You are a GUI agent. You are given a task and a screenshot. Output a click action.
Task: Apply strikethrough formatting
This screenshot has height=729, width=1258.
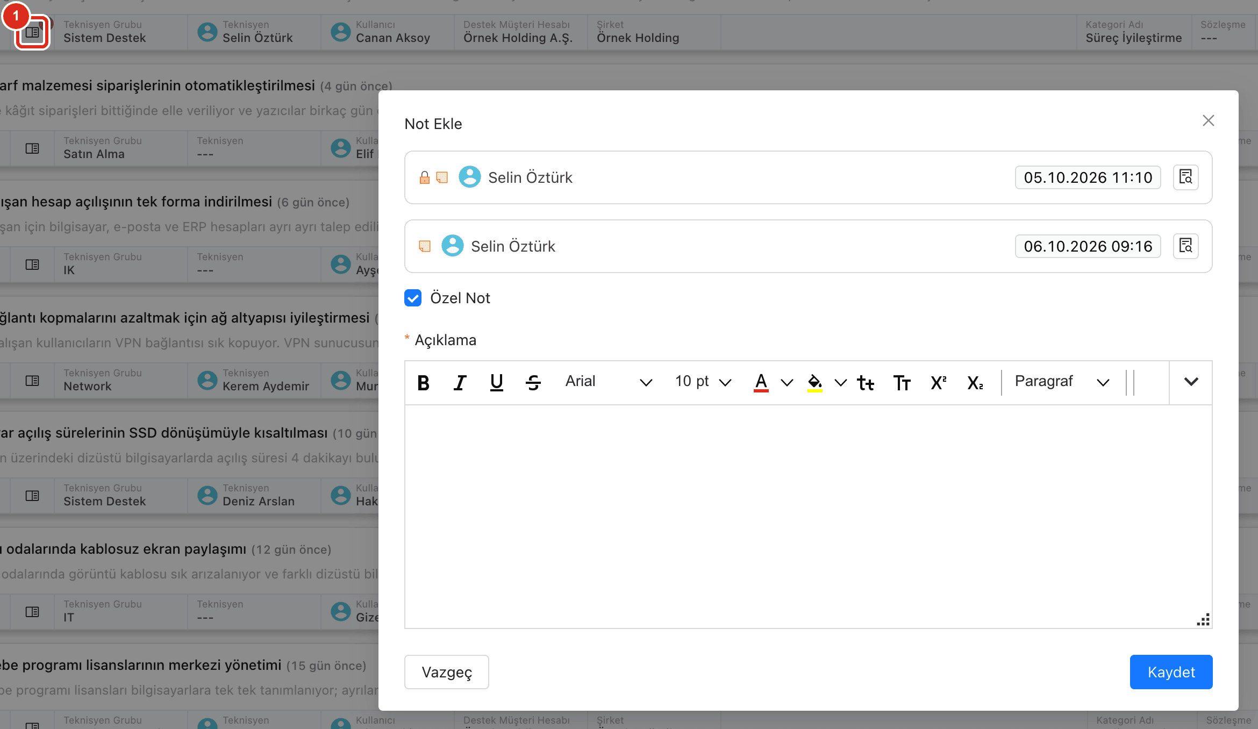click(x=533, y=383)
